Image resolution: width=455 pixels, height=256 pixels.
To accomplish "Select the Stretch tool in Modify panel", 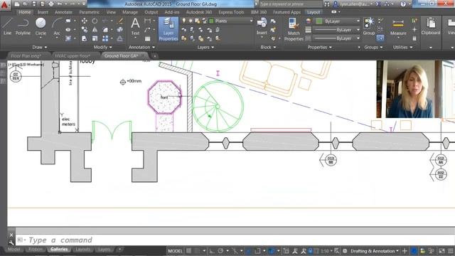I will point(85,38).
